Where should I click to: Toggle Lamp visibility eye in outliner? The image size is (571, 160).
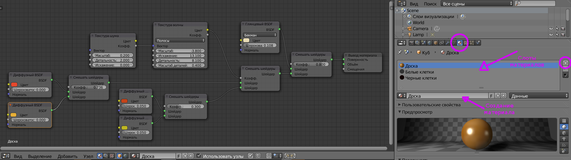point(551,35)
